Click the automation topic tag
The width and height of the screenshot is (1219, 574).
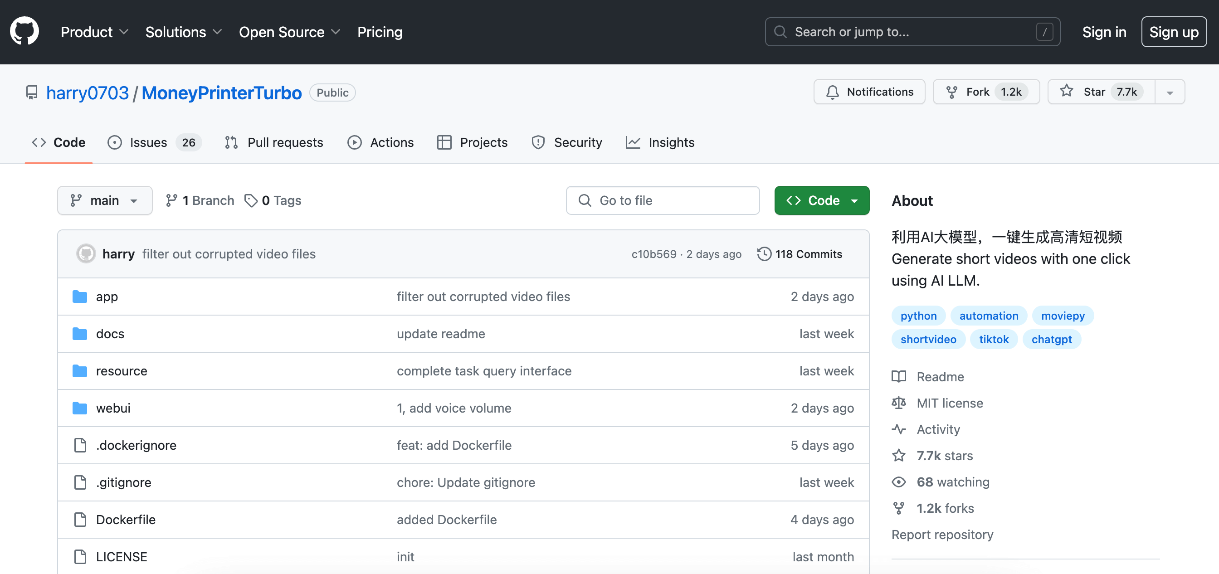989,316
